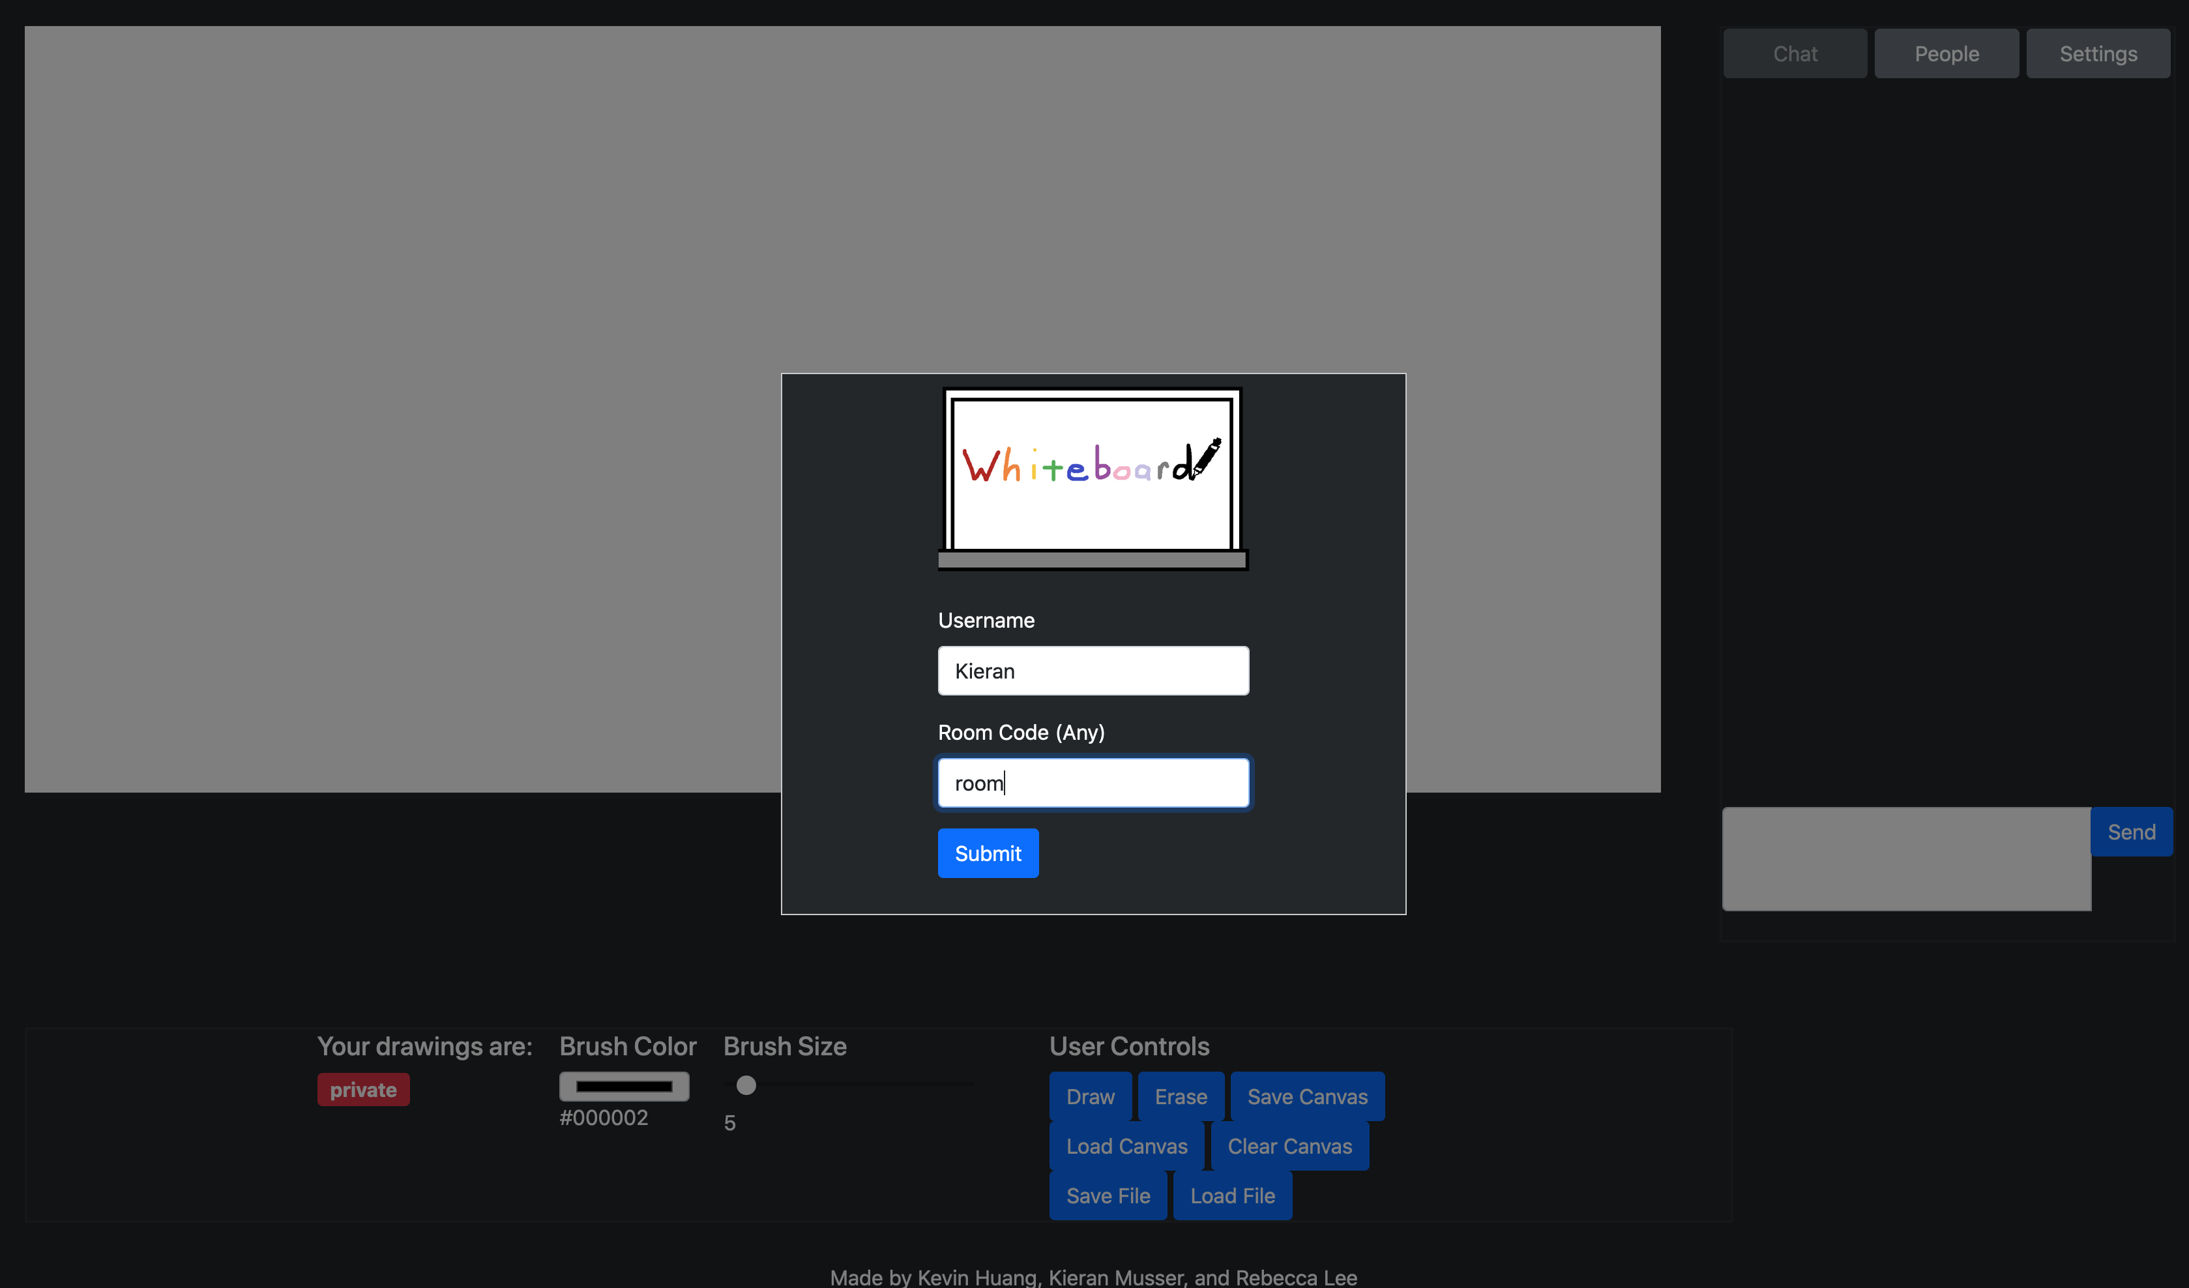Open the People tab
This screenshot has width=2189, height=1288.
(1946, 54)
